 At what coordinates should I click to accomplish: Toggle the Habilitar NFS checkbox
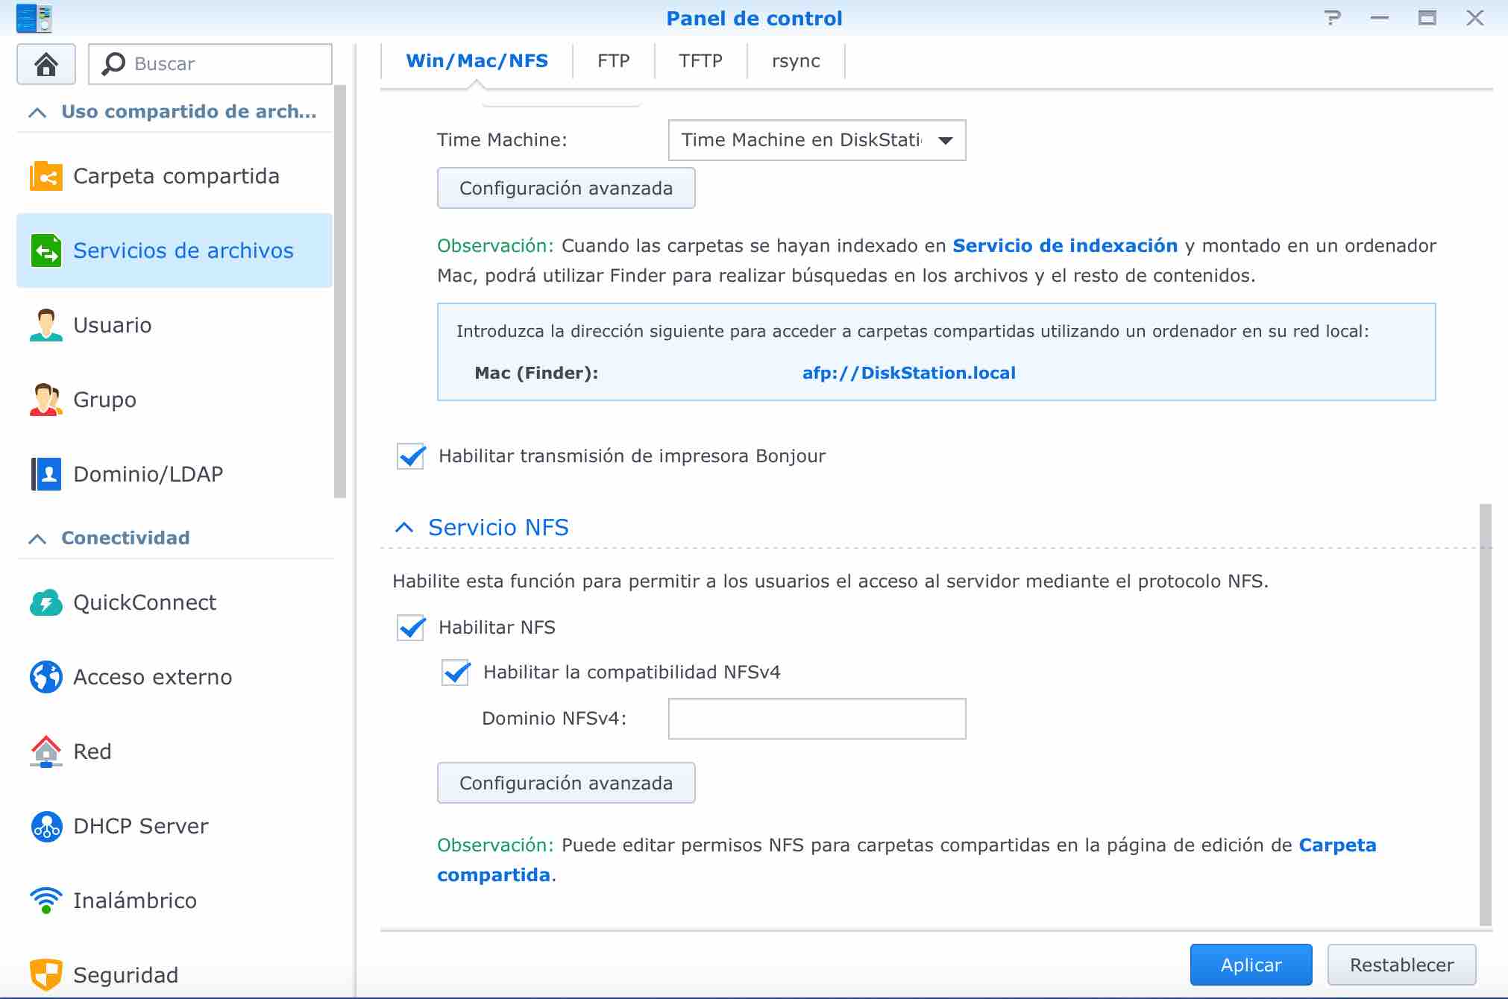click(x=411, y=628)
